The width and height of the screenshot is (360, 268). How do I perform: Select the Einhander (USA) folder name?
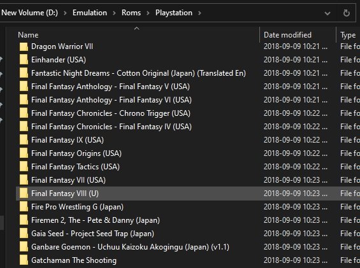point(59,60)
